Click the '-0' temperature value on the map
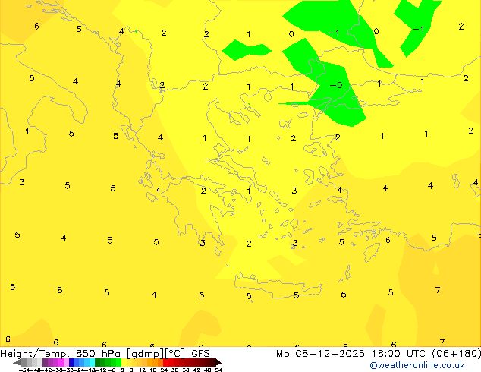The width and height of the screenshot is (481, 372). 336,85
